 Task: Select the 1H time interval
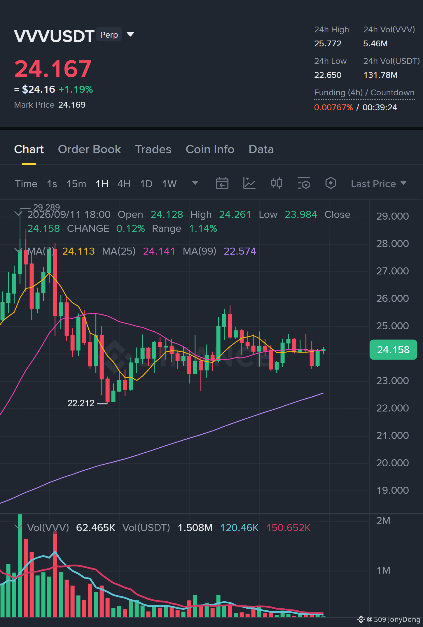click(102, 184)
